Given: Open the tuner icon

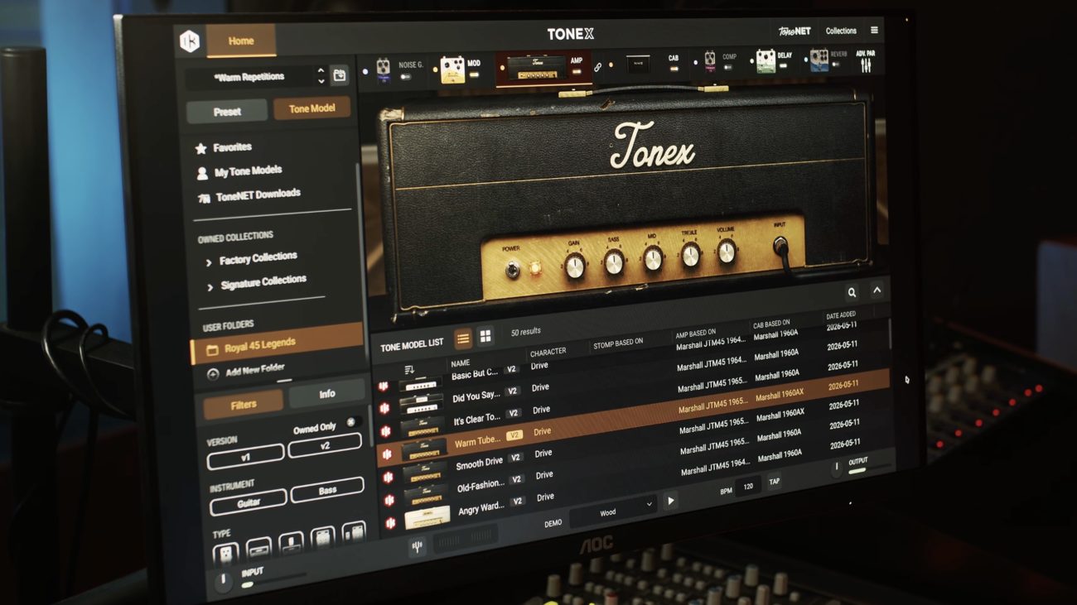Looking at the screenshot, I should tap(417, 547).
